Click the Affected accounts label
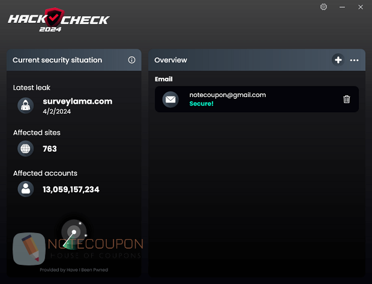 [45, 173]
